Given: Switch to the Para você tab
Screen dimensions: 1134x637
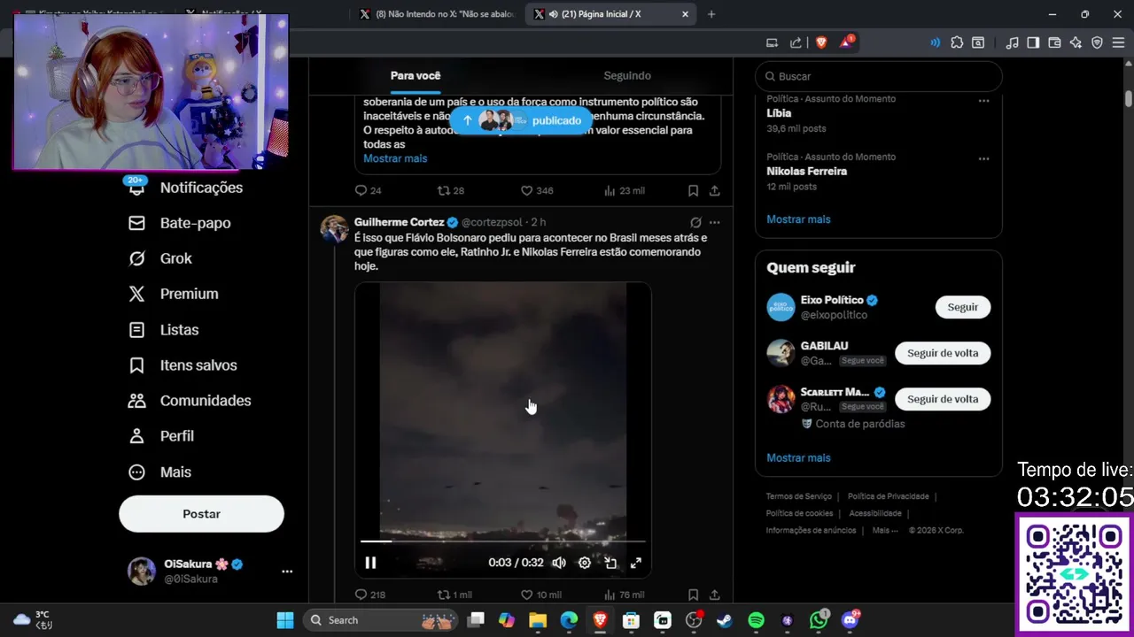Looking at the screenshot, I should coord(416,76).
